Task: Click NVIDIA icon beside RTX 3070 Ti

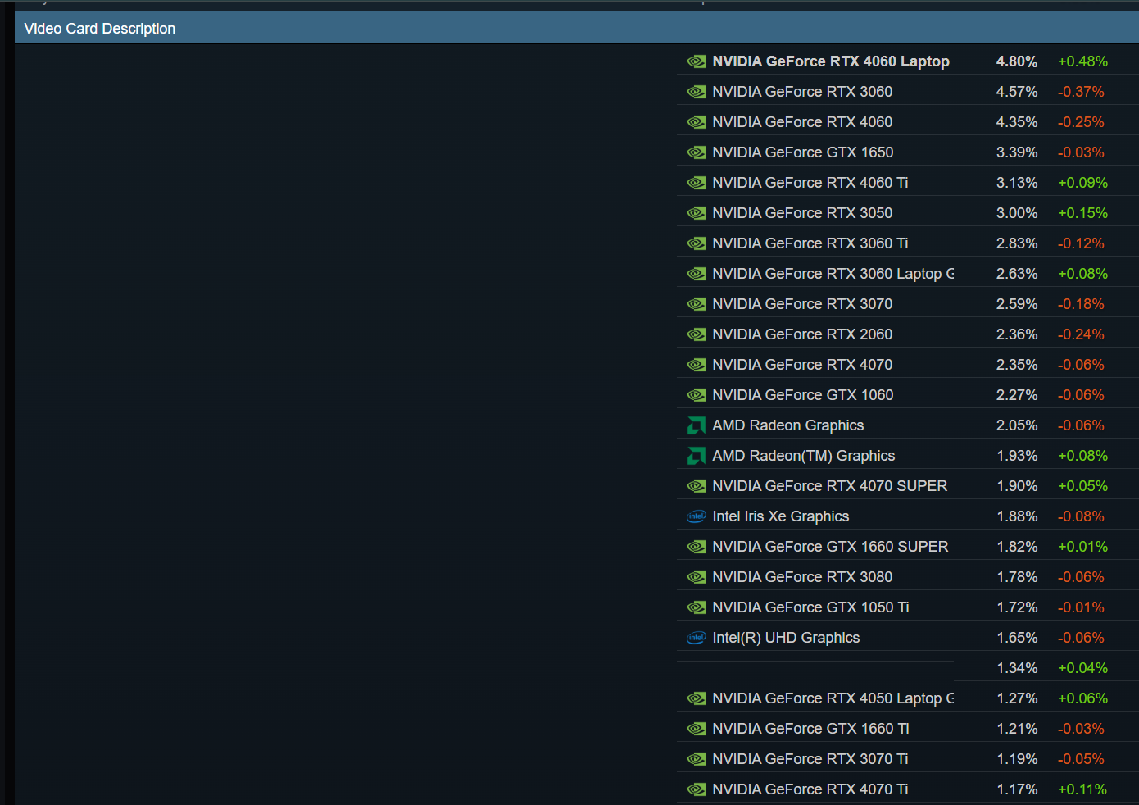Action: point(697,759)
